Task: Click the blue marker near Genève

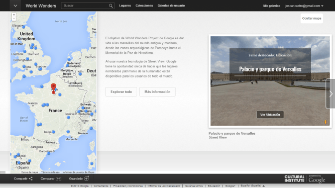Action: pos(68,118)
